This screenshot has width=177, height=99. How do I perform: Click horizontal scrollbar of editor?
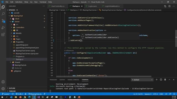pyautogui.click(x=104, y=76)
